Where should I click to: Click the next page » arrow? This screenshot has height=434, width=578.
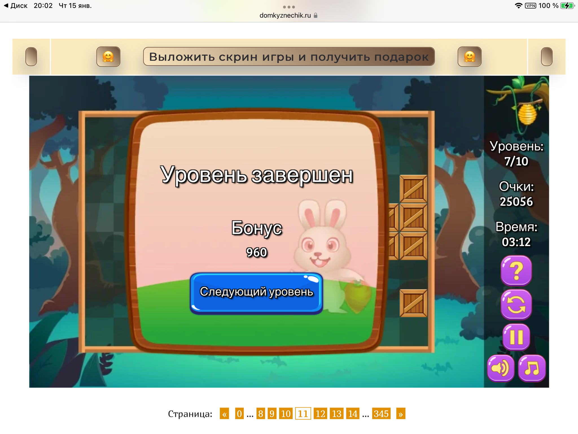400,414
